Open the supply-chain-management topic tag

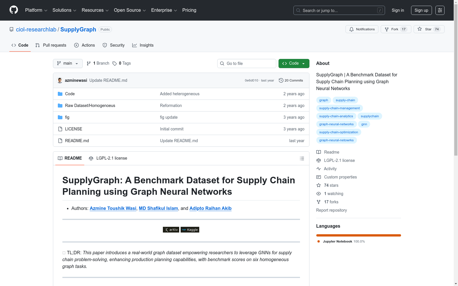tap(339, 108)
